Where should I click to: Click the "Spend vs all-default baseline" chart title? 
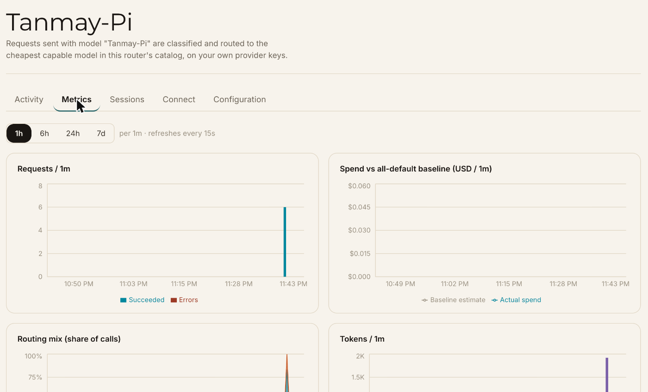(416, 169)
